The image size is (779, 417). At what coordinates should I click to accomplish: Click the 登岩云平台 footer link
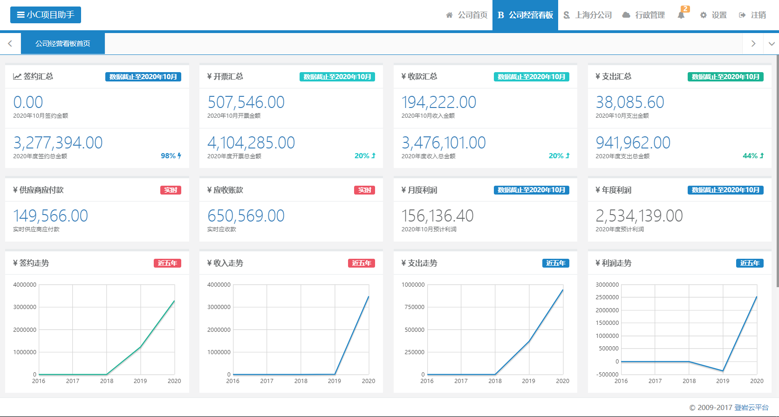coord(751,407)
